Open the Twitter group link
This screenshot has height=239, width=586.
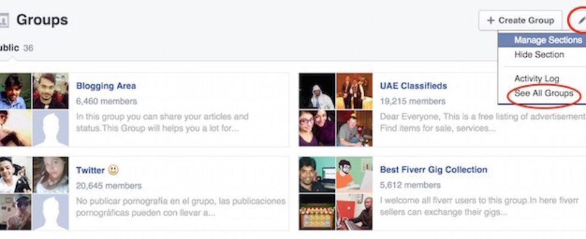click(x=90, y=170)
